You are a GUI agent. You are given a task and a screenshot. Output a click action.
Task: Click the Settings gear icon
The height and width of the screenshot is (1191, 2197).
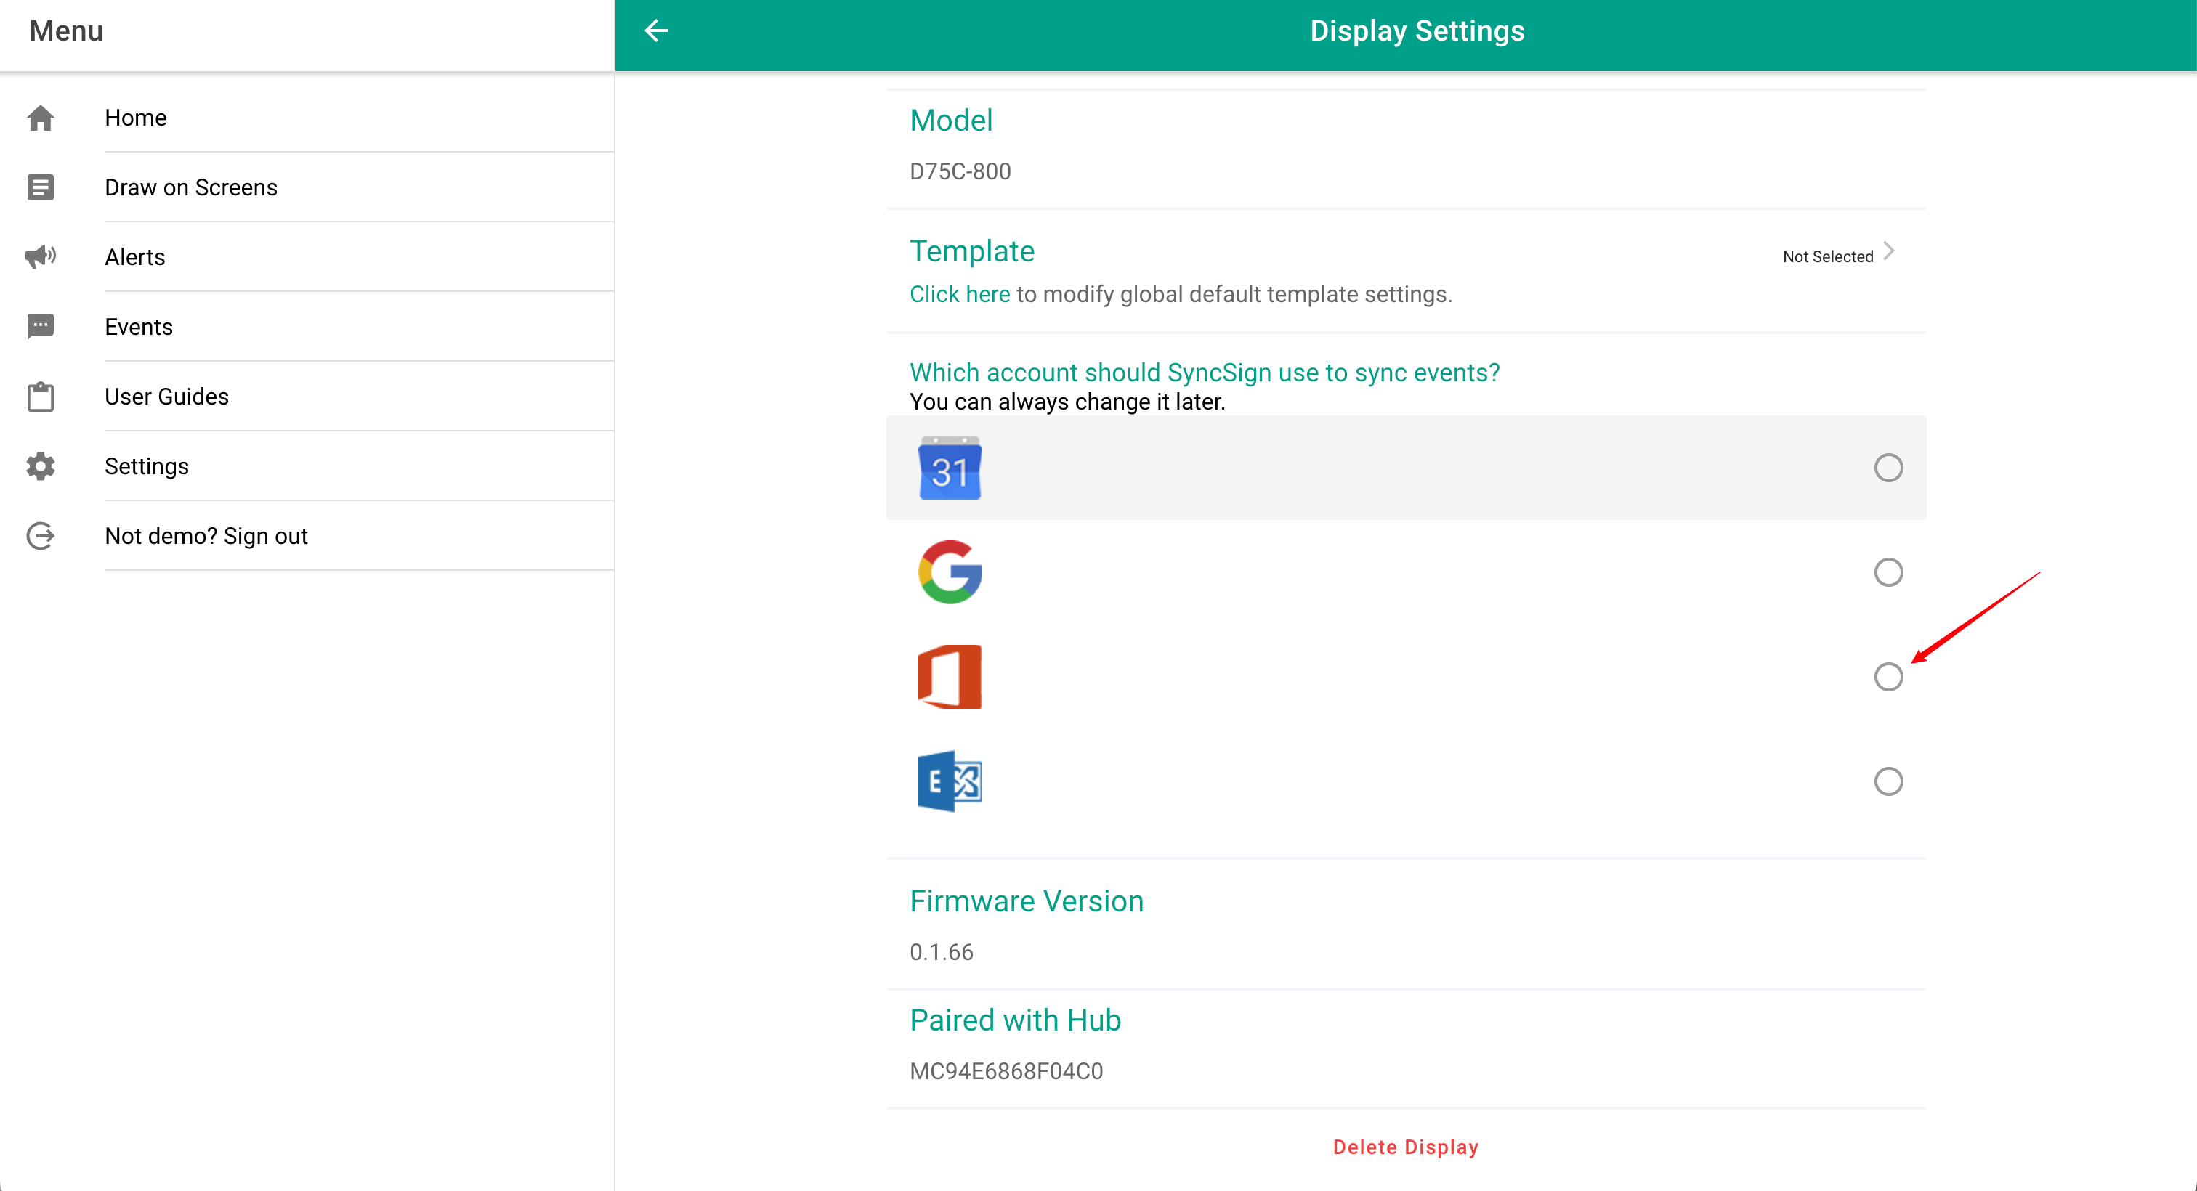[40, 466]
